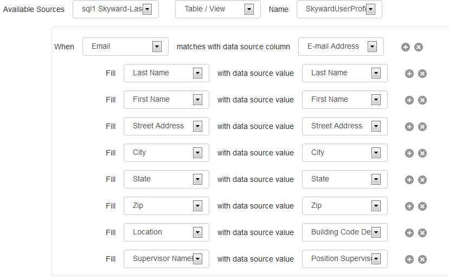The height and width of the screenshot is (280, 449).
Task: Add a fill row after Street Address
Action: click(x=409, y=127)
